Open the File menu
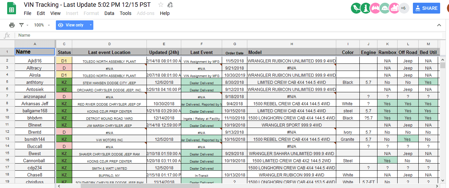449x188 pixels. pyautogui.click(x=28, y=13)
